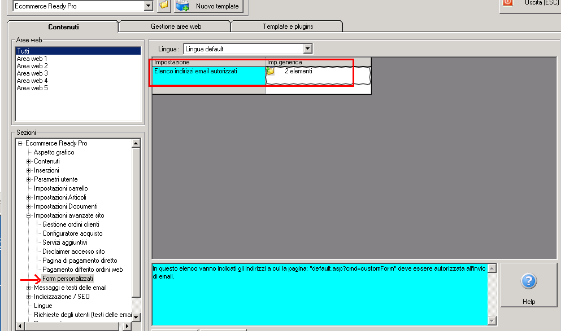Expand the Contenuti tree node
The height and width of the screenshot is (331, 561).
click(x=29, y=161)
